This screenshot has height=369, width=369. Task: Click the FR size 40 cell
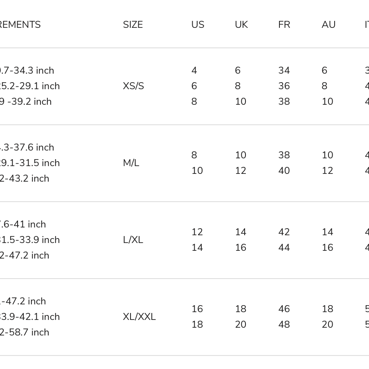[x=284, y=171]
